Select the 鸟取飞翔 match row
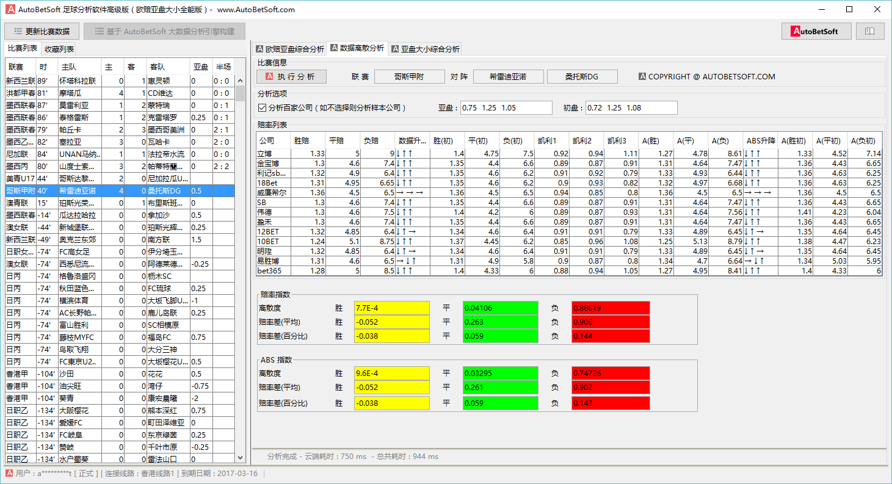892x484 pixels. [x=120, y=349]
